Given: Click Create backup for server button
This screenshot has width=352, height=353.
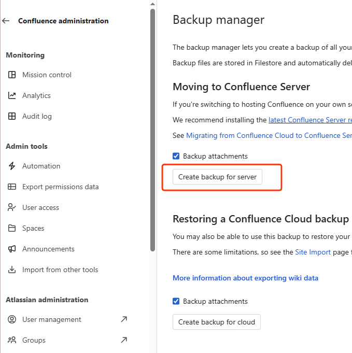Looking at the screenshot, I should [x=217, y=177].
